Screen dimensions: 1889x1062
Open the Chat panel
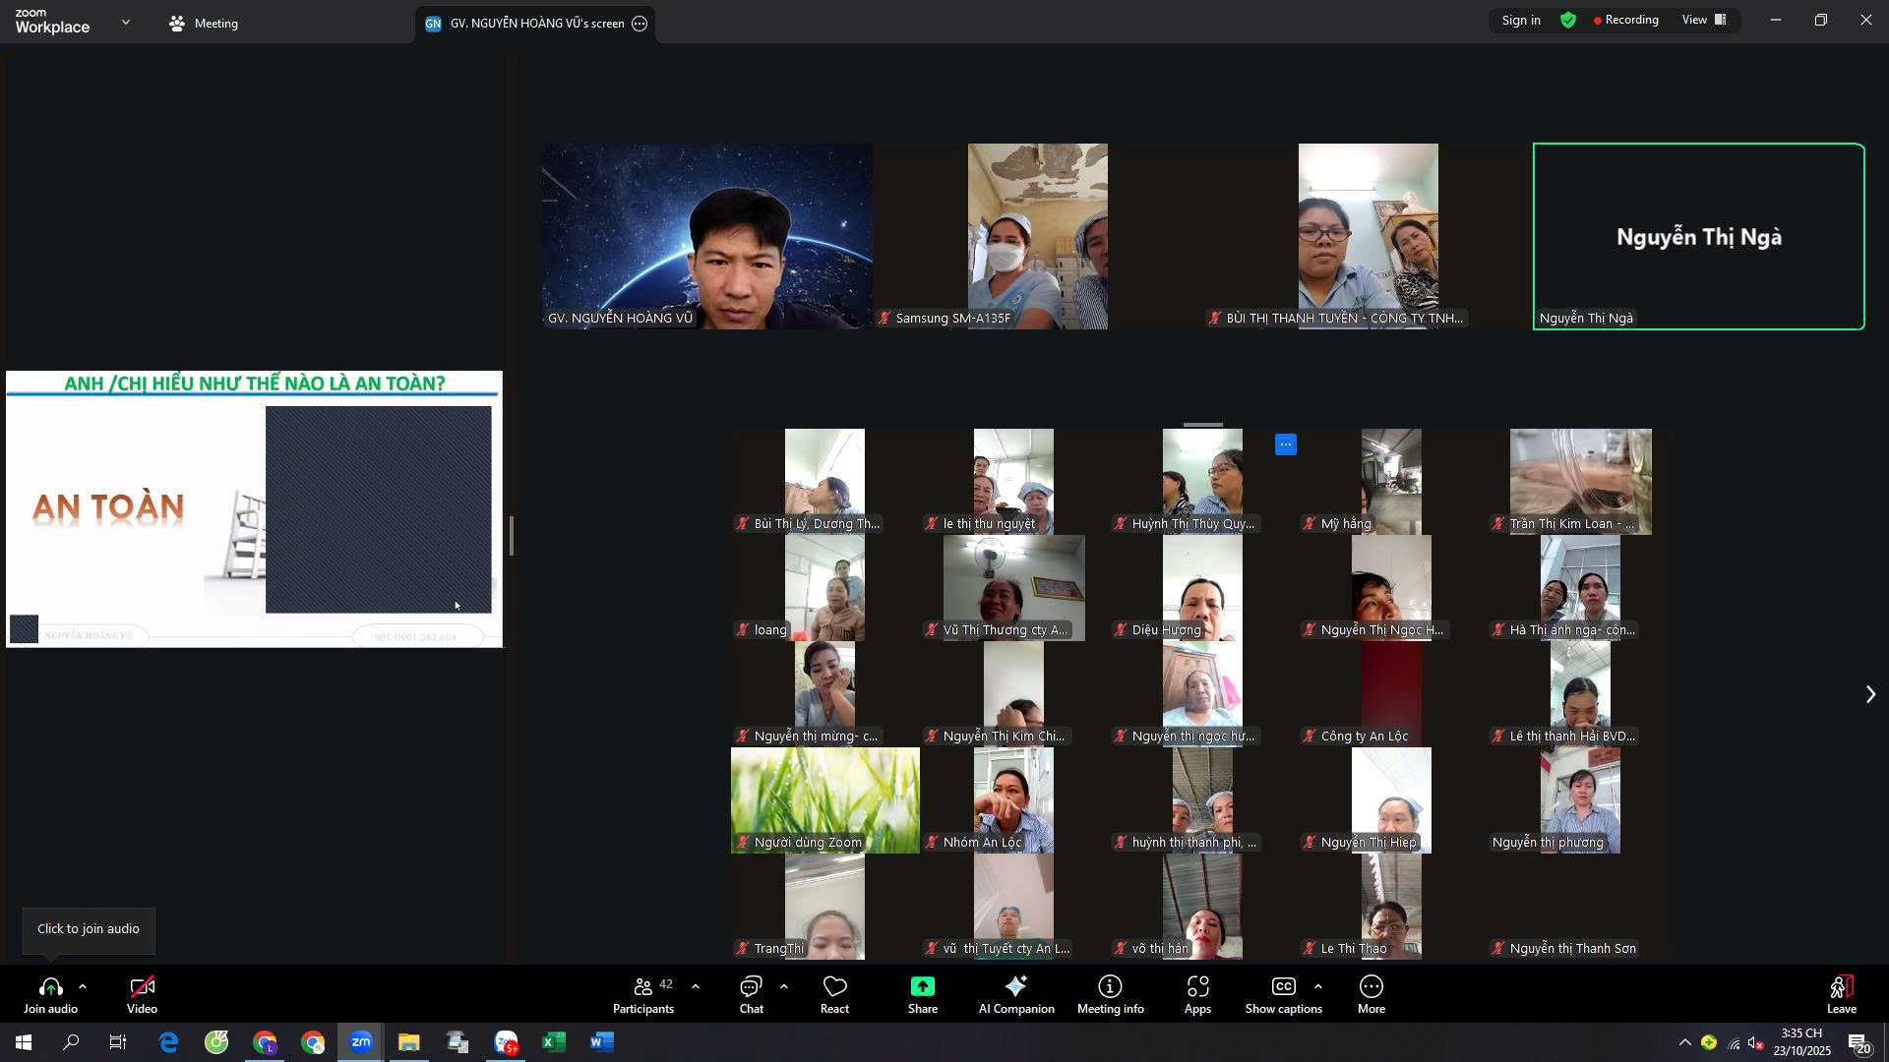point(752,995)
